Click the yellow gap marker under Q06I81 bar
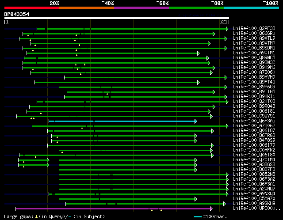283x220 pixels. tap(41, 113)
